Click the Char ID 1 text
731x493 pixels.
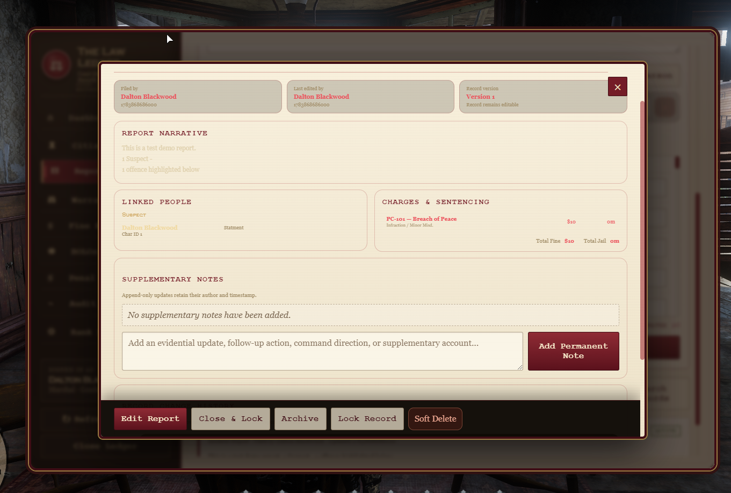pyautogui.click(x=132, y=234)
